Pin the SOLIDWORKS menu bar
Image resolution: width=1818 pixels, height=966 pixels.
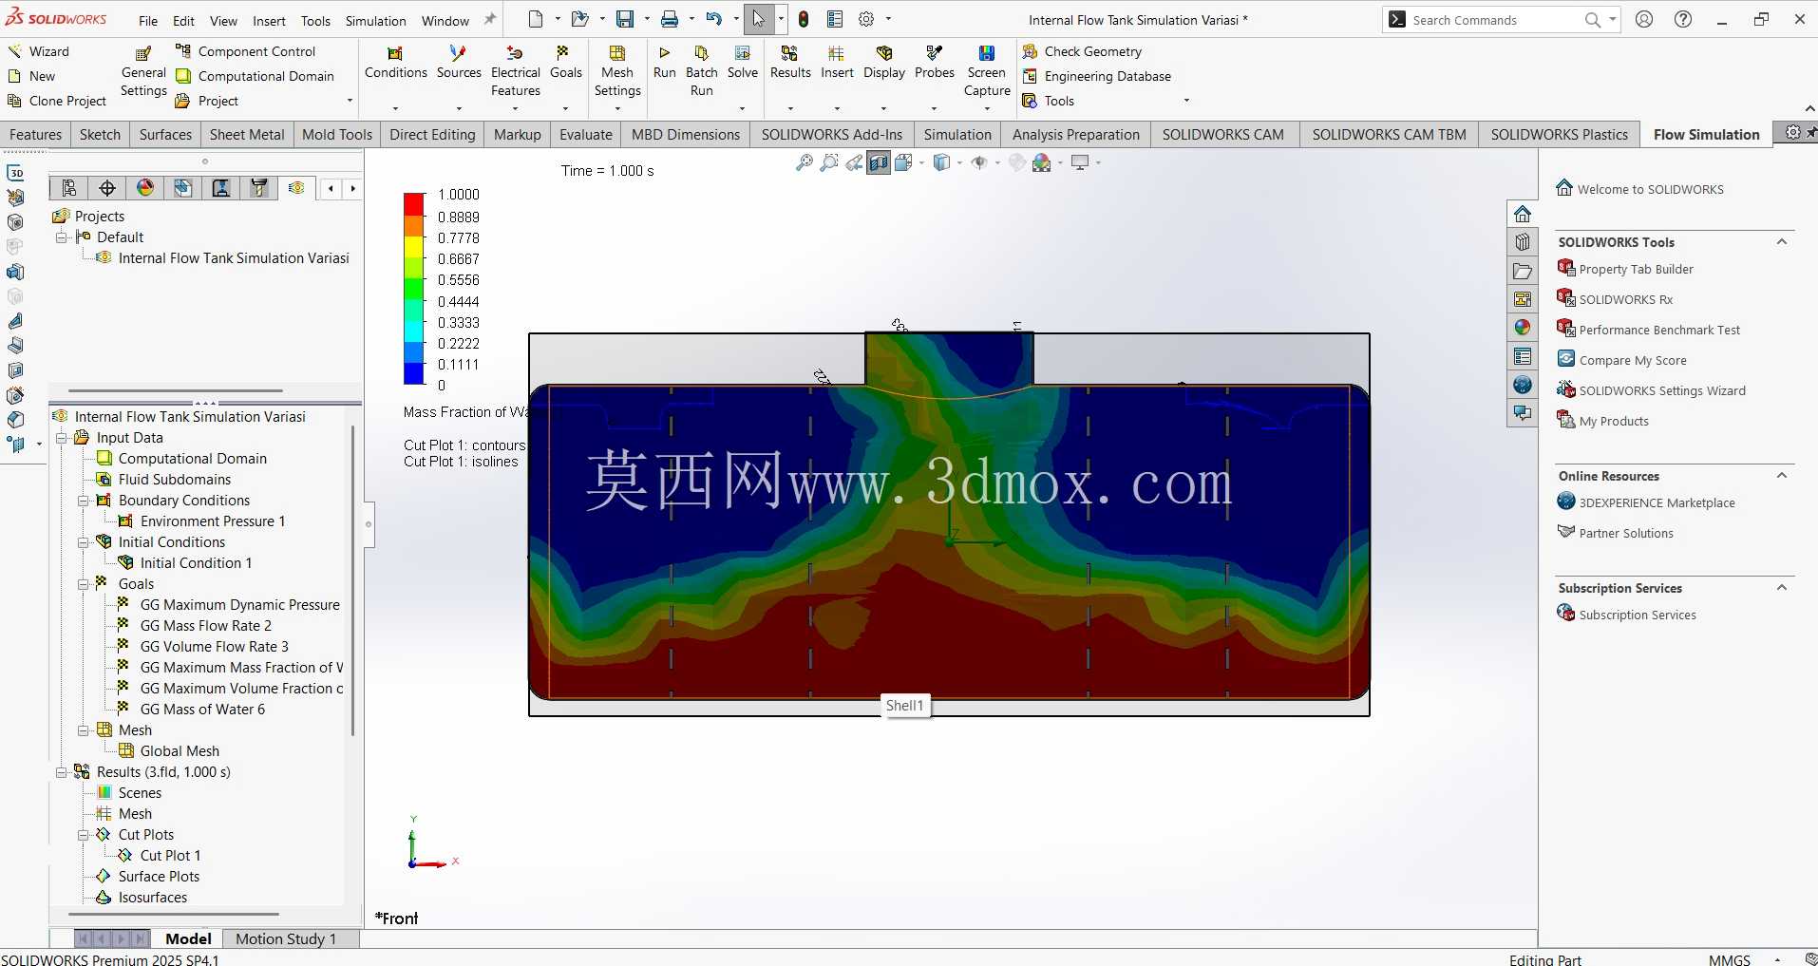490,19
